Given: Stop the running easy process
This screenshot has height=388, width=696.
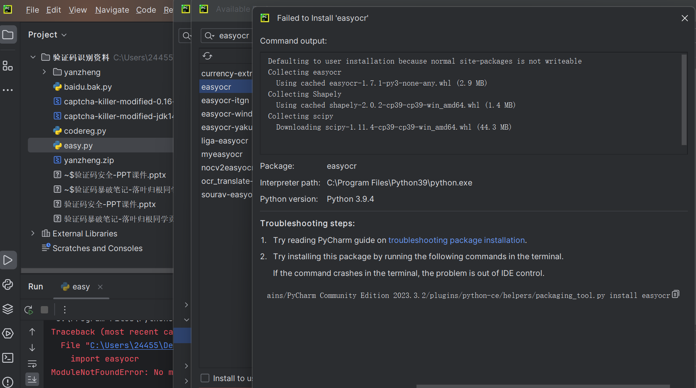Looking at the screenshot, I should pyautogui.click(x=44, y=310).
